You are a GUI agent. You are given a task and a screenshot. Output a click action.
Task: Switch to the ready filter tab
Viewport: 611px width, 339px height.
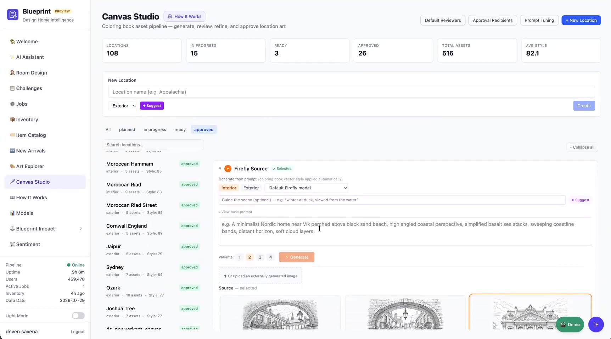click(x=180, y=129)
